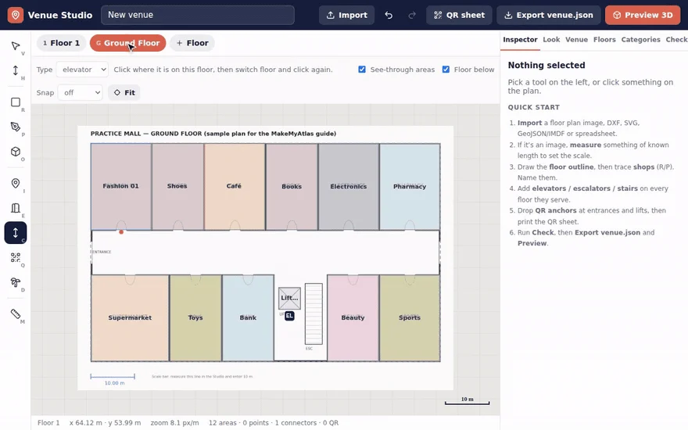The width and height of the screenshot is (688, 430).
Task: Choose the vertical-arrows H tool in left toolbar
Action: click(16, 70)
